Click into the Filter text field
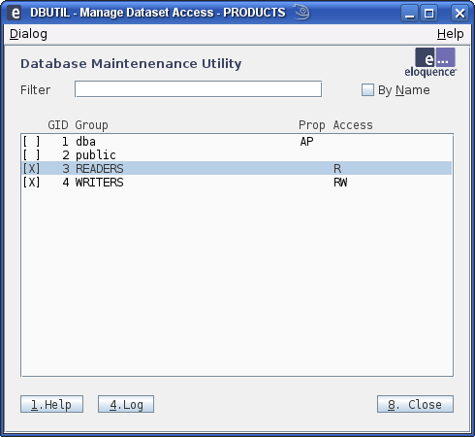 click(198, 89)
